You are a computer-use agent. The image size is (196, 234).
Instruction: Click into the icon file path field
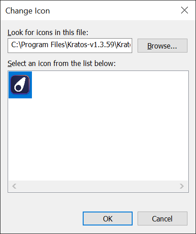pos(70,45)
